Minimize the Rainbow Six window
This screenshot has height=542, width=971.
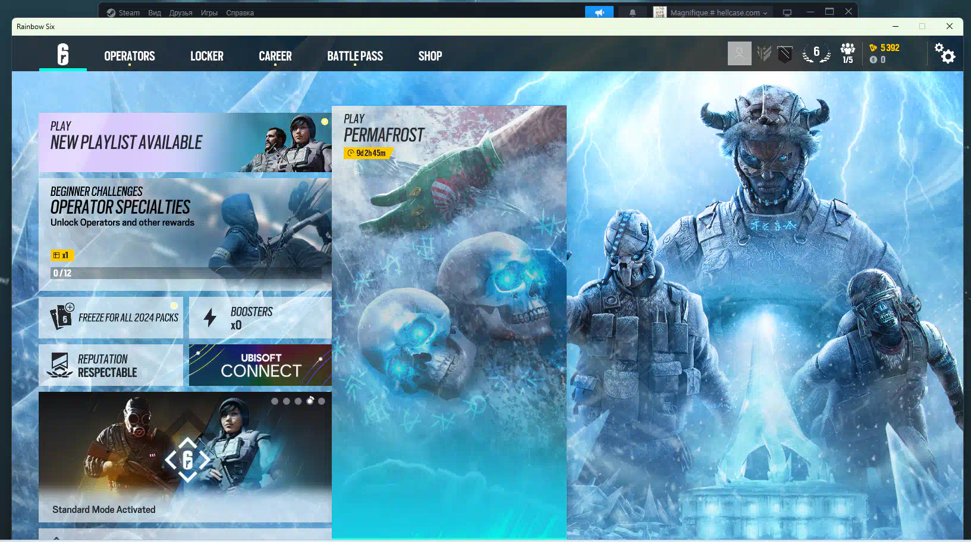895,26
